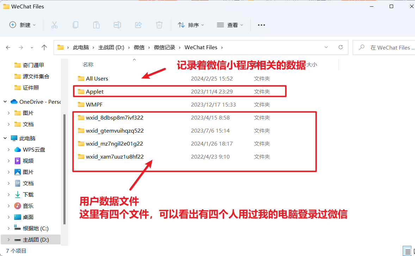Click 微信记录 in the address path
This screenshot has width=415, height=256.
165,47
